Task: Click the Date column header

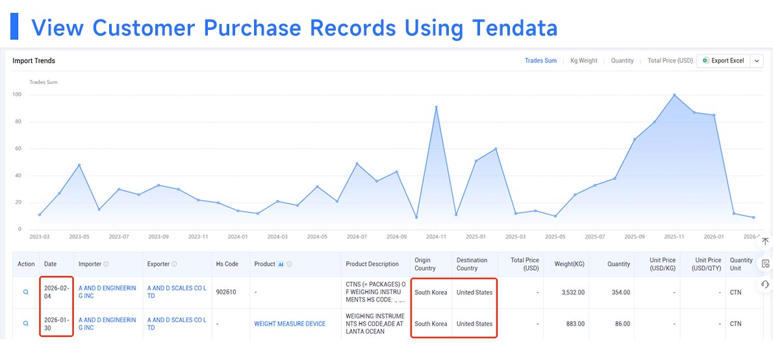Action: coord(50,264)
